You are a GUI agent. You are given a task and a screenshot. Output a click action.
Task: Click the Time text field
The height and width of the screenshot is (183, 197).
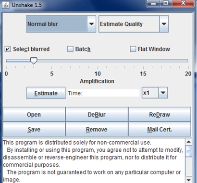(x=103, y=93)
